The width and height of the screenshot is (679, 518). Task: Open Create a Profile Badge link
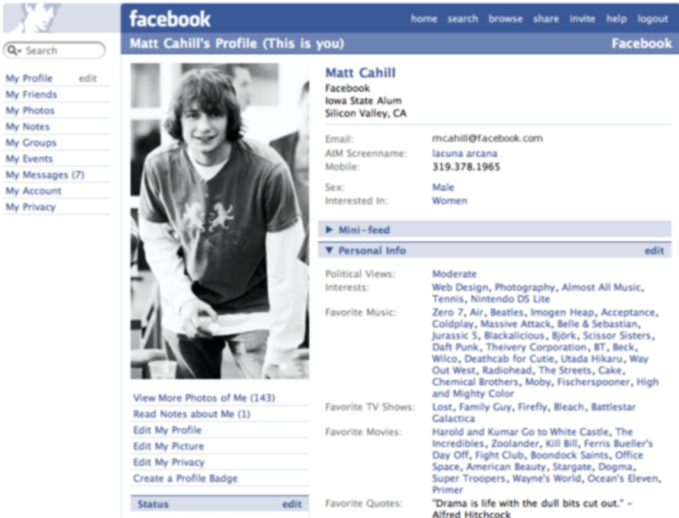pyautogui.click(x=186, y=478)
